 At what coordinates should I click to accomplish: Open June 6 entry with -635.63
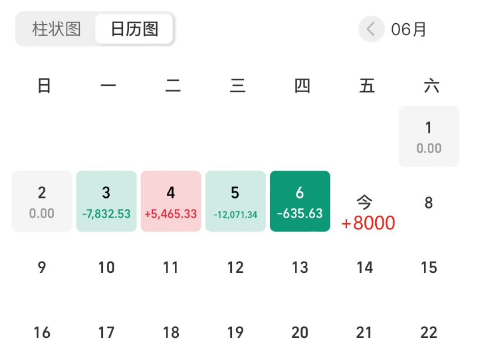tap(300, 201)
